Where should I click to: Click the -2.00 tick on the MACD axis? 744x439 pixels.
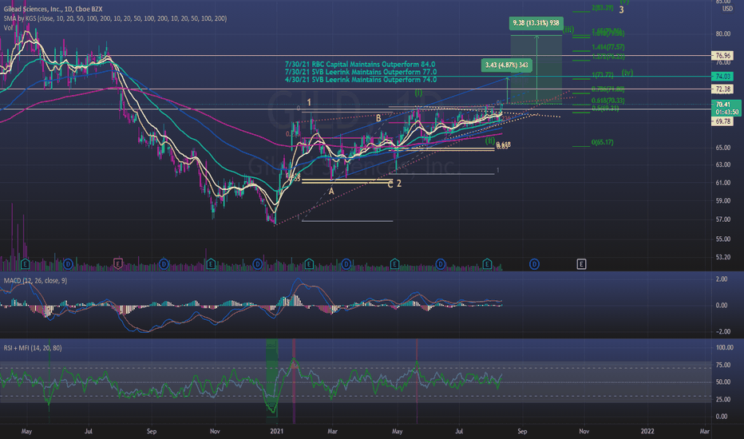[722, 331]
